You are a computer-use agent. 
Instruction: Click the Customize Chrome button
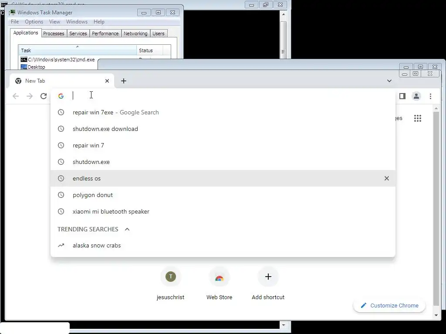point(389,306)
